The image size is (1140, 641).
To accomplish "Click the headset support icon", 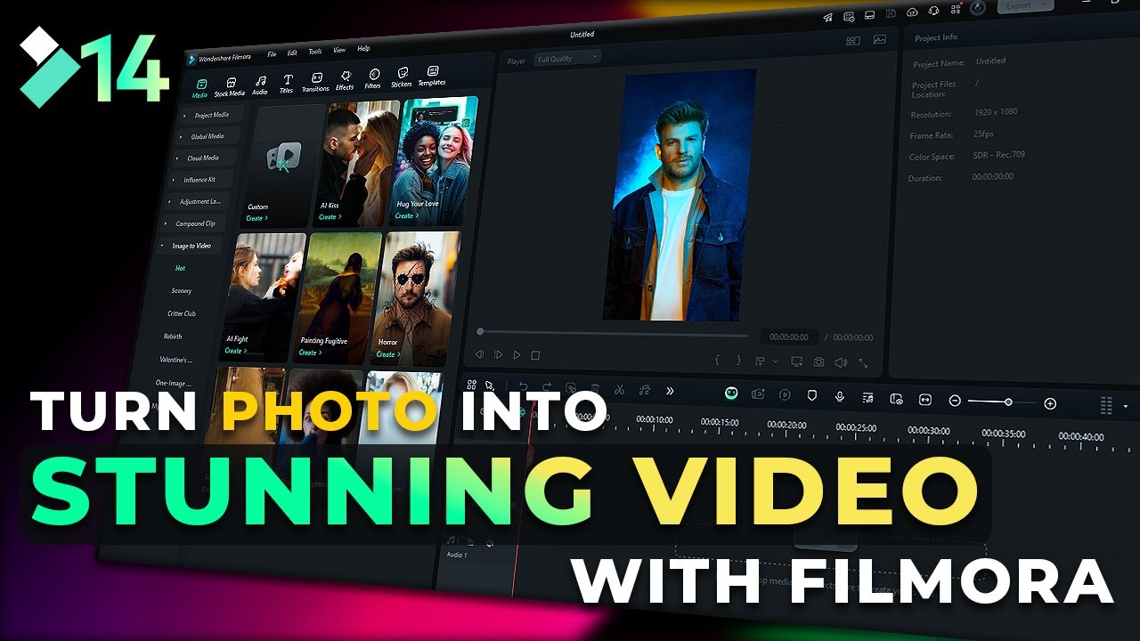I will (x=933, y=11).
